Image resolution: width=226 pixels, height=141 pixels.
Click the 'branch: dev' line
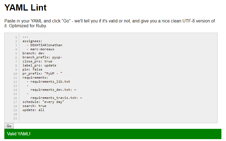[33, 53]
